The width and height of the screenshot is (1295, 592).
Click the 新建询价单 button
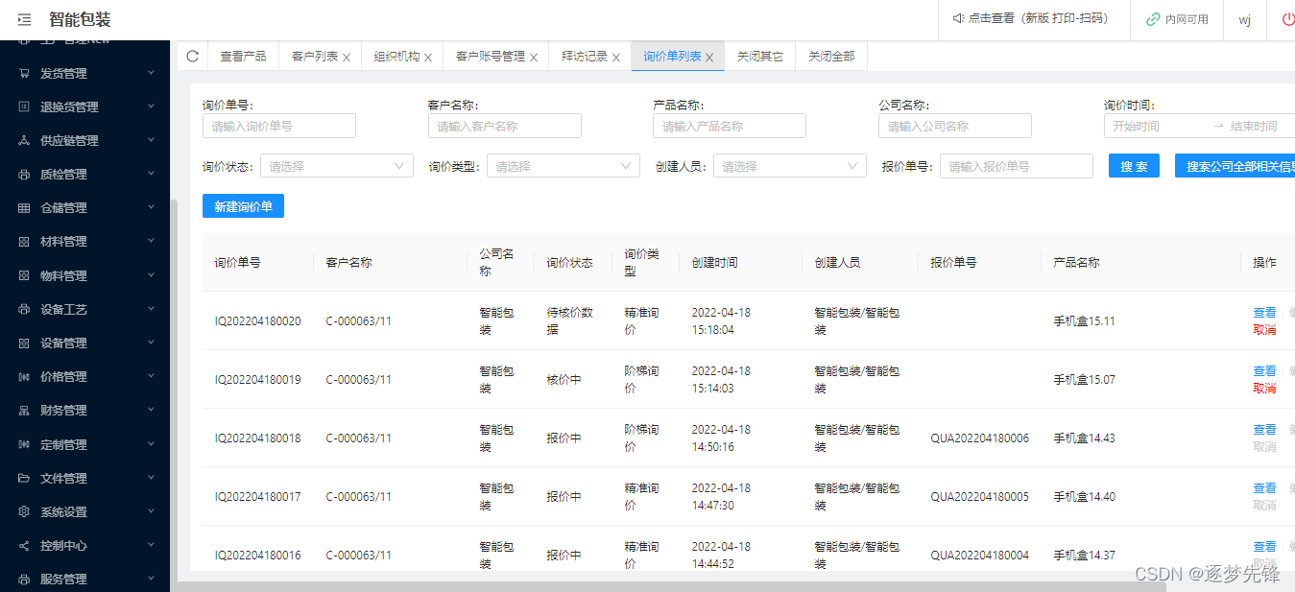243,206
